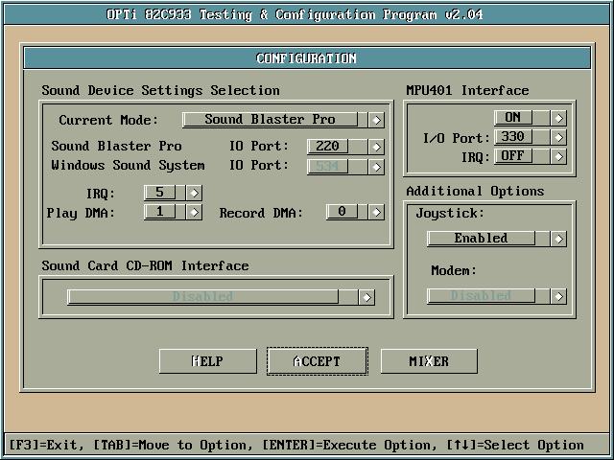Click the MPU401 Interface heading
Screen dimensions: 614x460
467,91
